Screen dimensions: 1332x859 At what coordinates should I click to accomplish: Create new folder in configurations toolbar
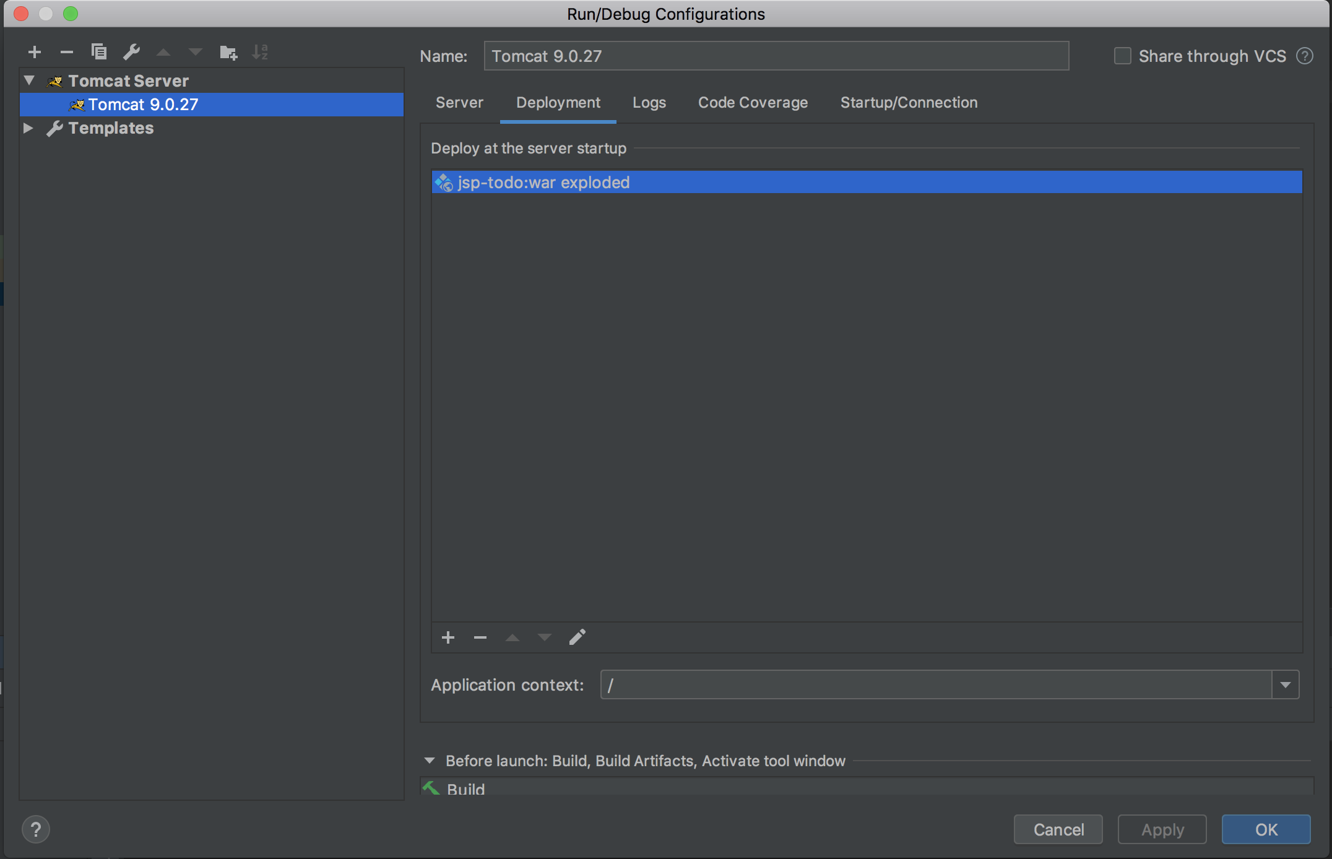click(x=228, y=53)
